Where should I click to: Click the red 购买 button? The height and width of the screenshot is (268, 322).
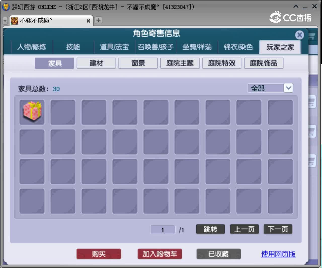click(99, 254)
